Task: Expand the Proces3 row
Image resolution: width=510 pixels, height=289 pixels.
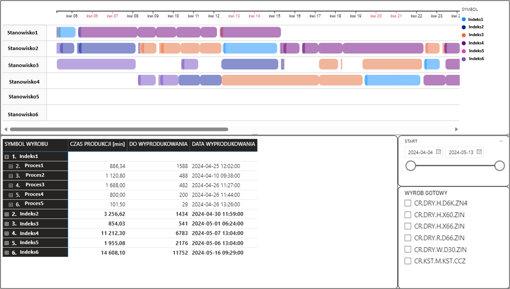Action: pyautogui.click(x=11, y=185)
